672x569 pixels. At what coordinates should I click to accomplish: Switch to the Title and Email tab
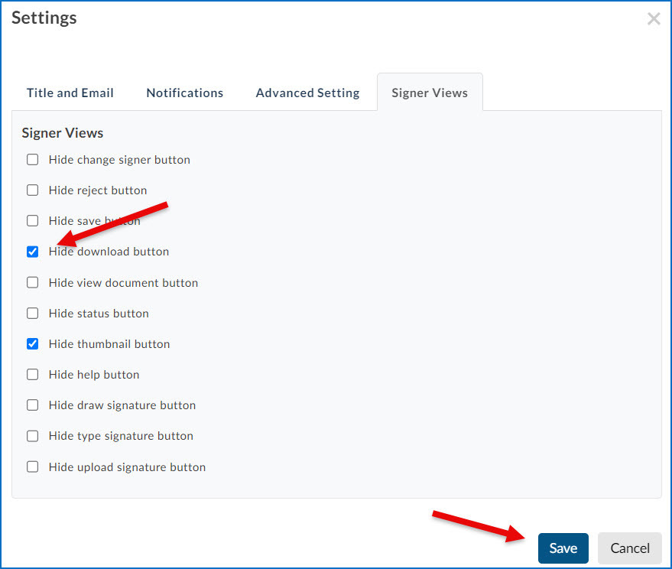point(70,93)
